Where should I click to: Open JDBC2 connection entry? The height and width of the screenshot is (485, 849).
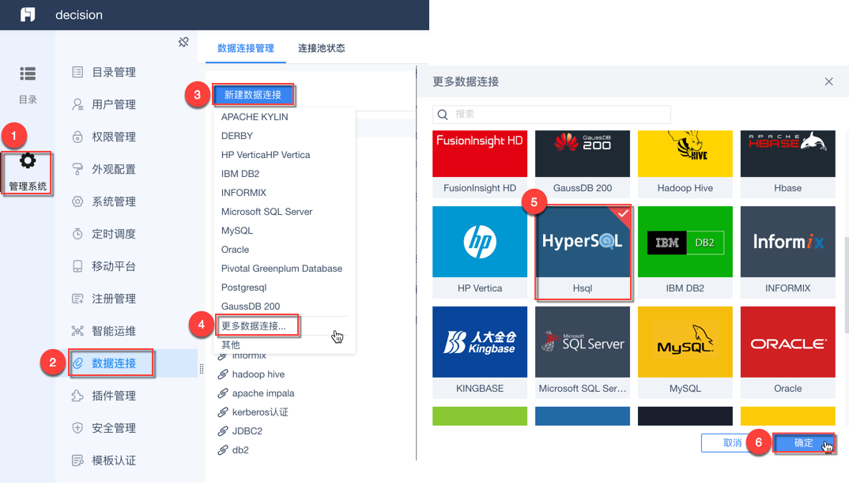[x=247, y=431]
